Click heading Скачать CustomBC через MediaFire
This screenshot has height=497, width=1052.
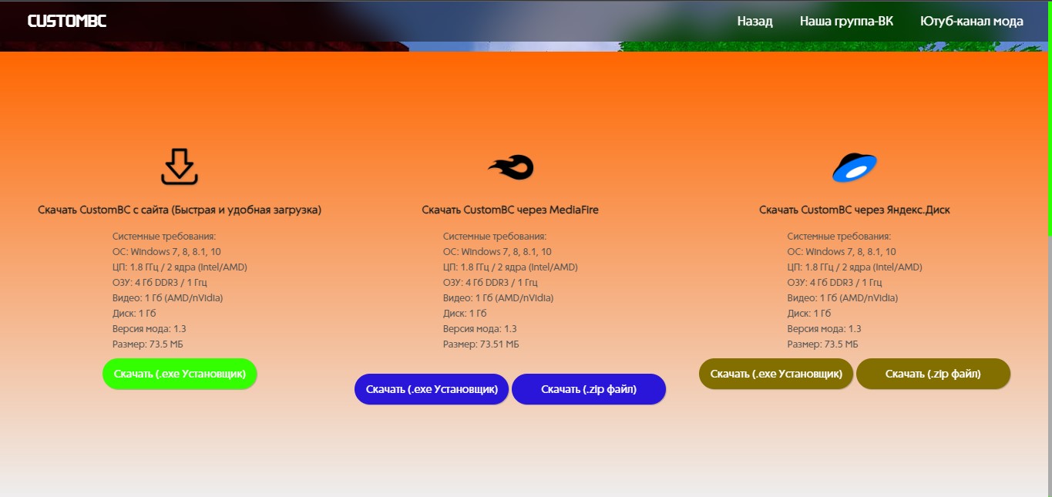point(510,210)
